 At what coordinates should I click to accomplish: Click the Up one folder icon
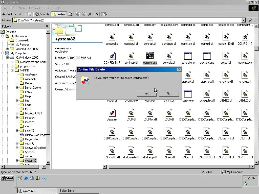[x=29, y=14]
